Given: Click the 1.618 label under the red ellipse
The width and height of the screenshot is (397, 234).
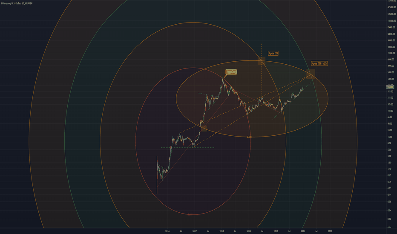Looking at the screenshot, I should [x=190, y=214].
